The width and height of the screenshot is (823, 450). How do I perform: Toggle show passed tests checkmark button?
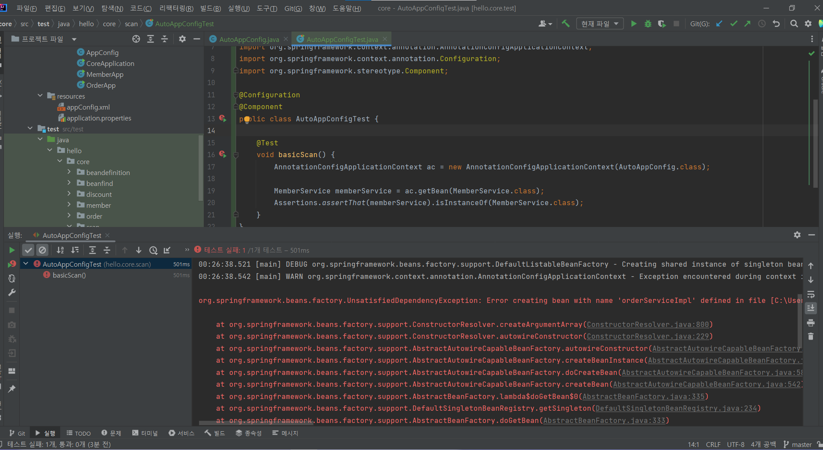coord(28,250)
